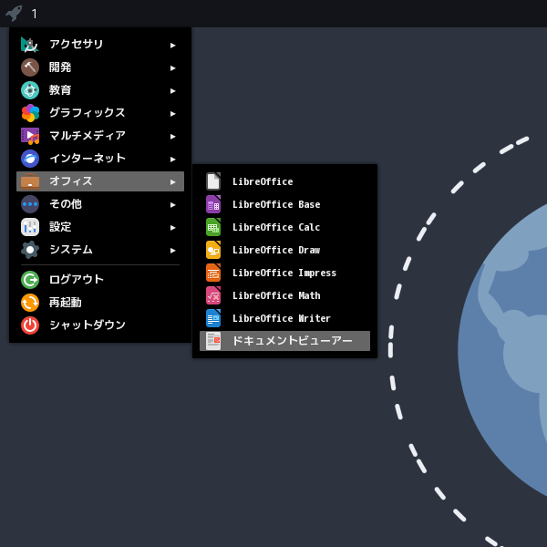This screenshot has width=547, height=547.
Task: Expand the その他 submenu arrow
Action: [172, 205]
